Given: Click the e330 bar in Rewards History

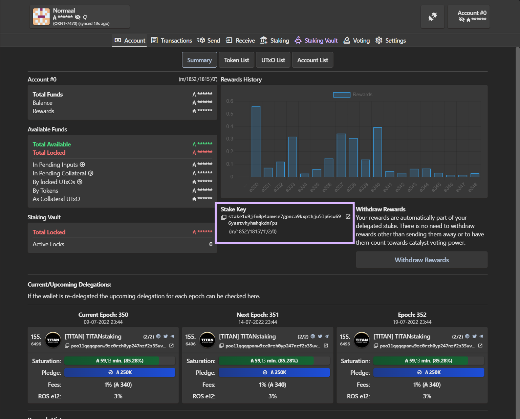Looking at the screenshot, I should 256,141.
